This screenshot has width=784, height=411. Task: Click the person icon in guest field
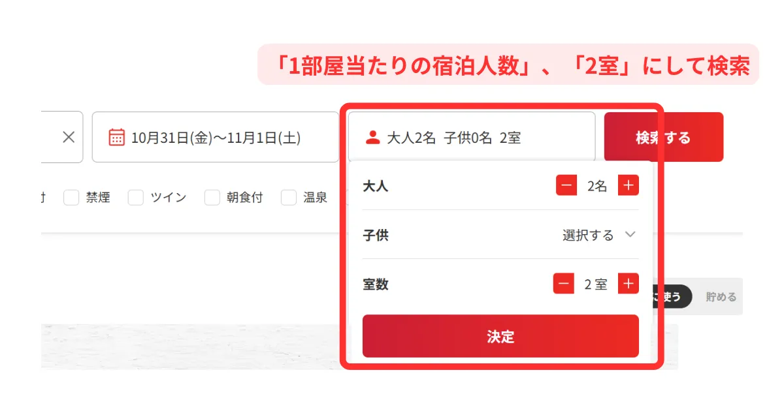(372, 138)
